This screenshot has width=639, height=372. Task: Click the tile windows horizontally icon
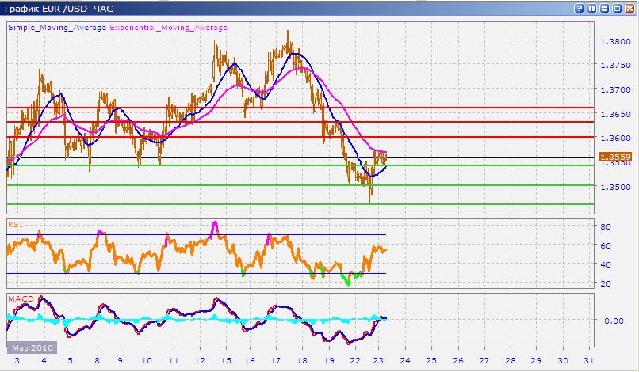click(603, 9)
